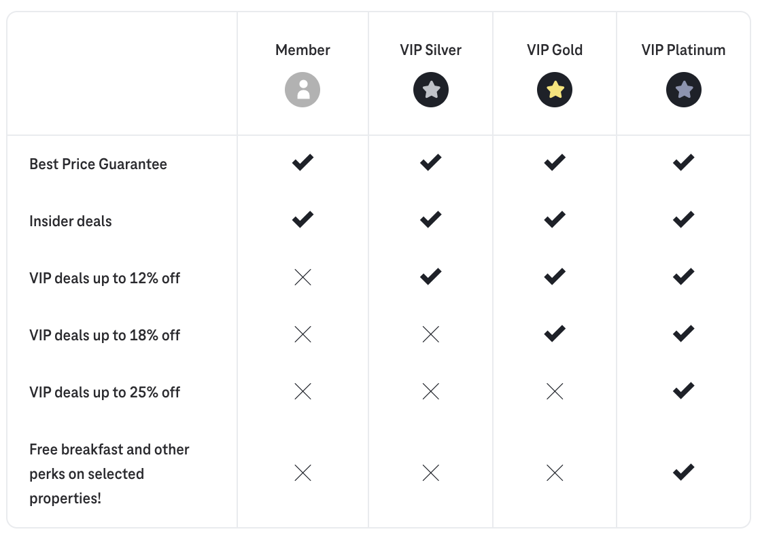This screenshot has width=760, height=538.
Task: Click the yellow VIP Gold star badge
Action: coord(555,90)
